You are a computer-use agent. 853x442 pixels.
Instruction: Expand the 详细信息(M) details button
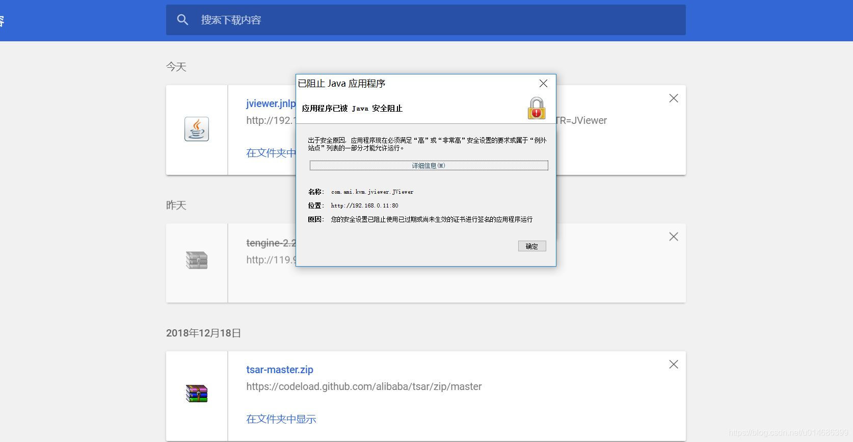[x=429, y=166]
